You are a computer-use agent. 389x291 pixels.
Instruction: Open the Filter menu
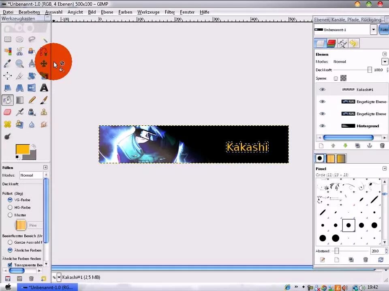[x=170, y=12]
